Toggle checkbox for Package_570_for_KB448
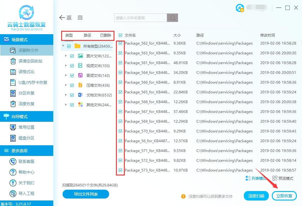Image resolution: width=302 pixels, height=206 pixels. tap(120, 131)
